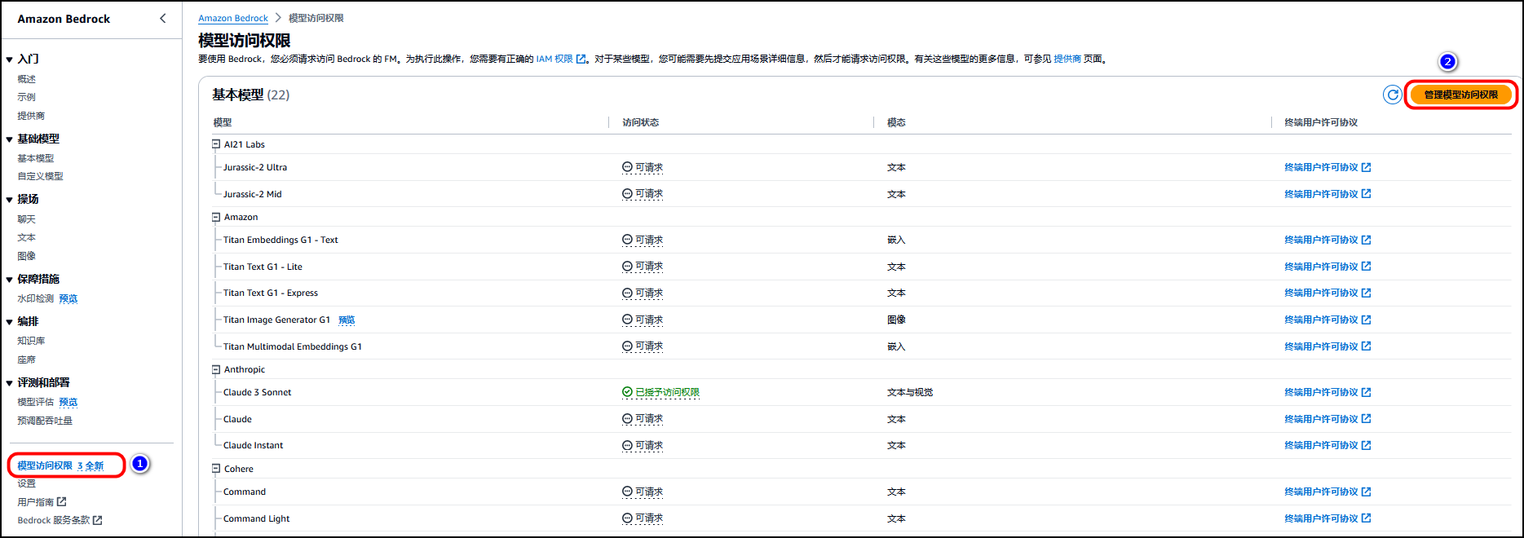Open external link icon beside IAM 权限
The image size is (1524, 538).
pyautogui.click(x=581, y=59)
